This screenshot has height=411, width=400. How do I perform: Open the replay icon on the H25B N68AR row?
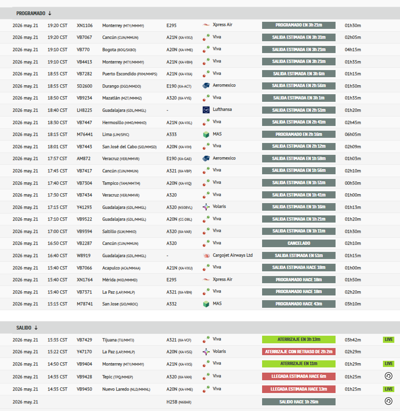tap(389, 402)
